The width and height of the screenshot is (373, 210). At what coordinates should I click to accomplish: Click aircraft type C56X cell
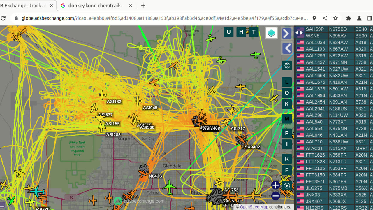coord(361,188)
